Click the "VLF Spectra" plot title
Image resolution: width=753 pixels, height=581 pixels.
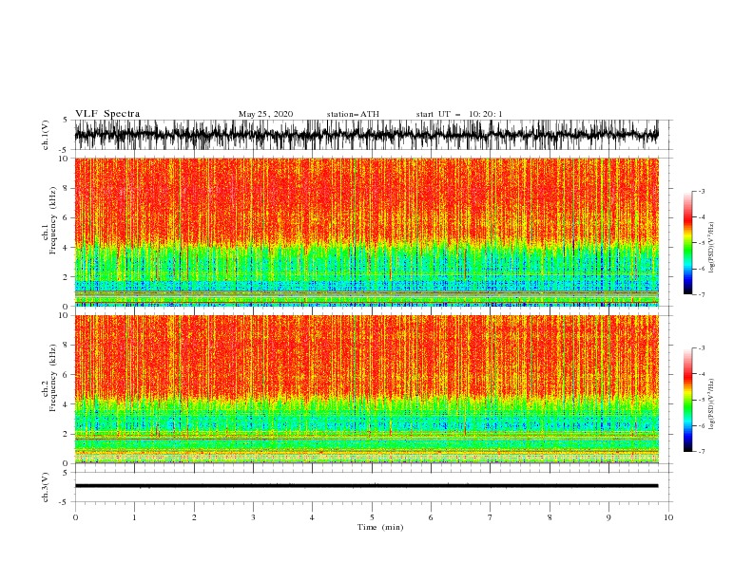(107, 114)
